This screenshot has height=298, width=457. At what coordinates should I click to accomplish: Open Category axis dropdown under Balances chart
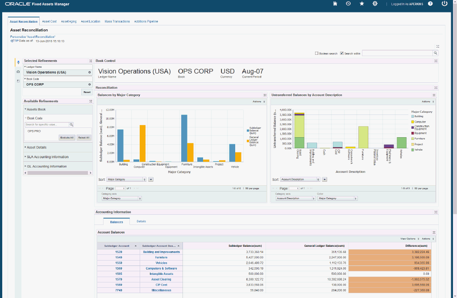122,199
